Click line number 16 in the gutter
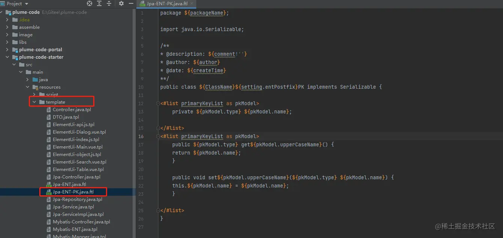 click(x=141, y=137)
